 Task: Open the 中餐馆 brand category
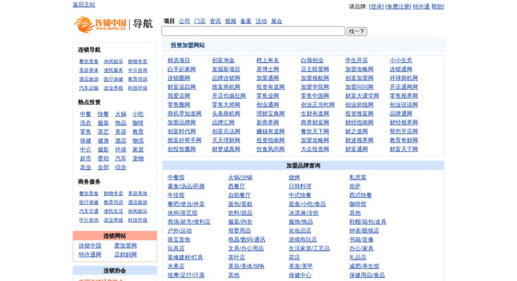click(176, 177)
